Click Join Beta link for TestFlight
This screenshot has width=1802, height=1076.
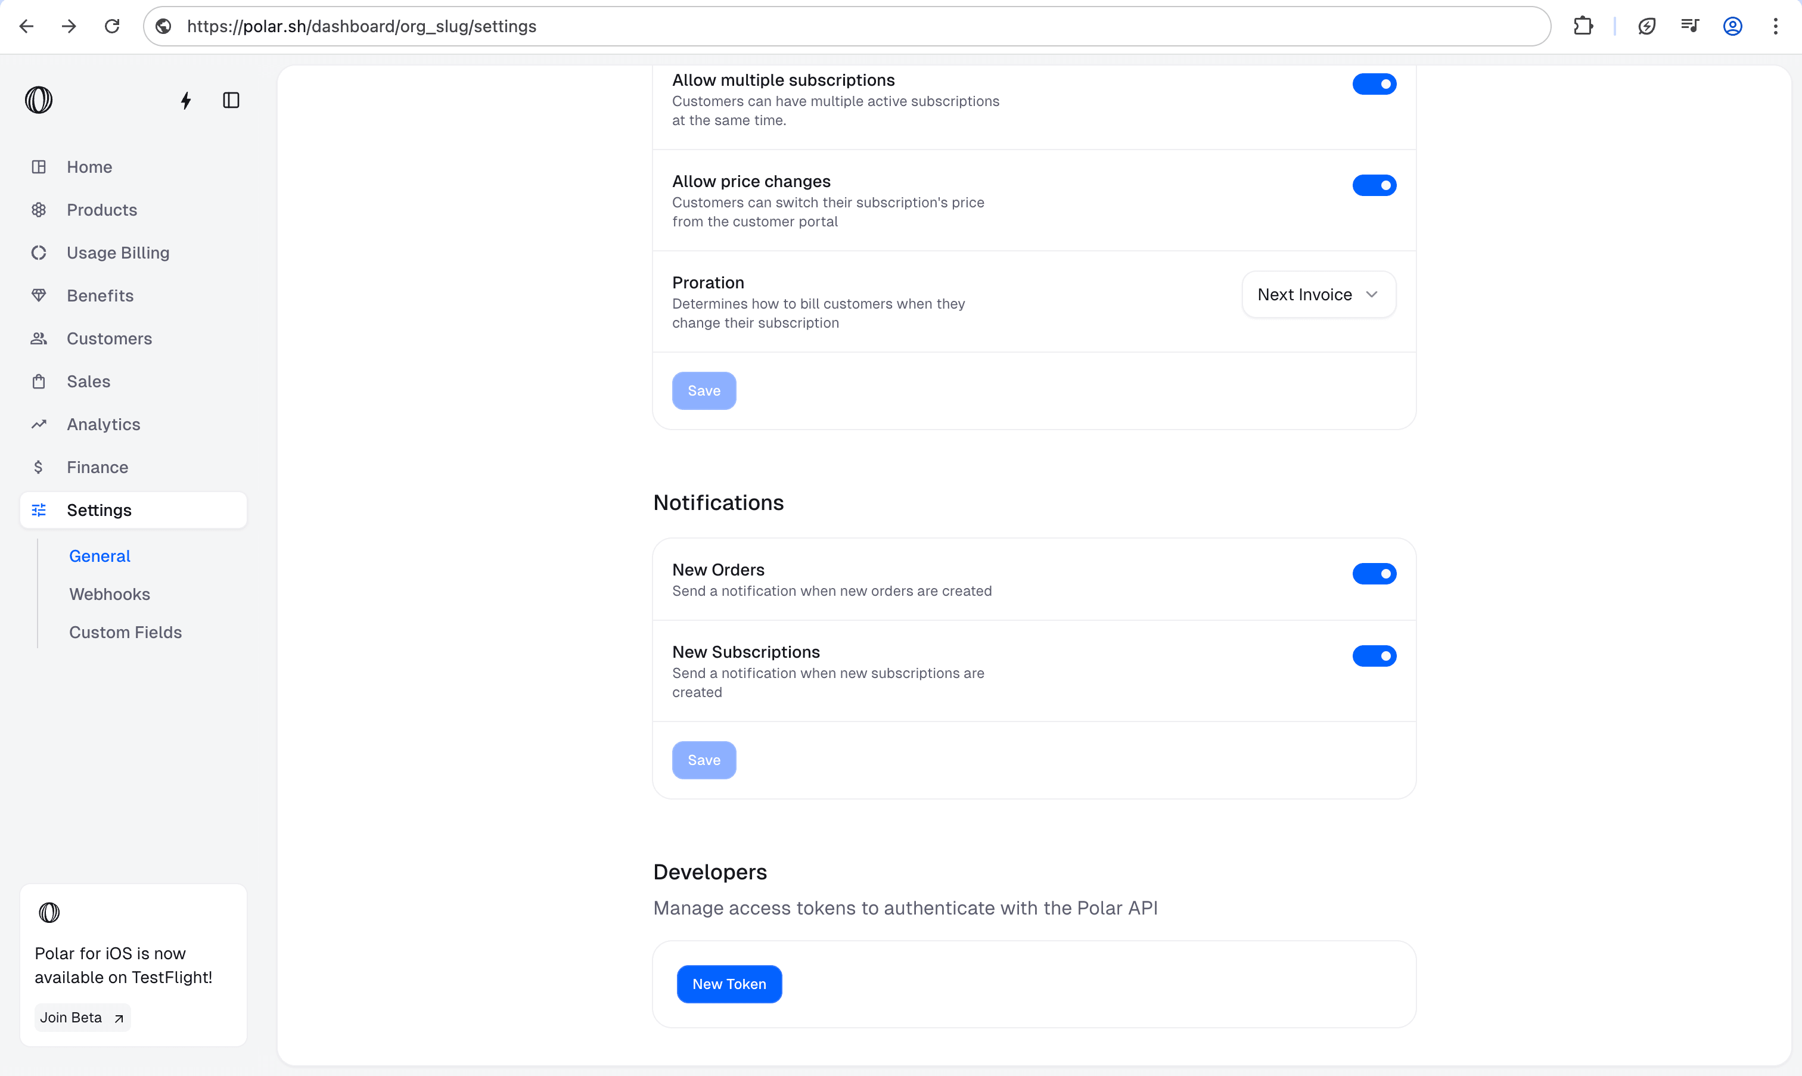coord(82,1017)
